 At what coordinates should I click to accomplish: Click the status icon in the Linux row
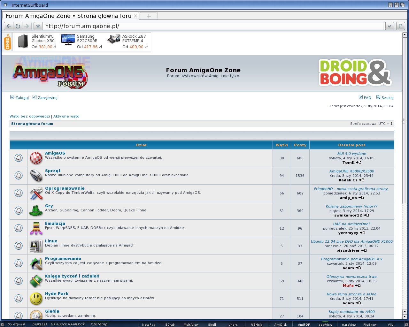(19, 246)
